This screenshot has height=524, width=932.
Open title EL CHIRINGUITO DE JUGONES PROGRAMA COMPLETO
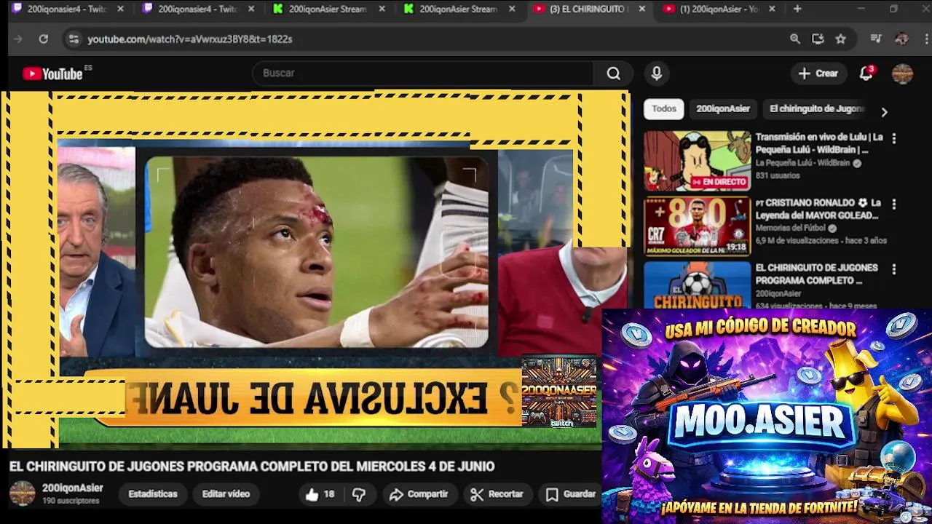click(x=817, y=274)
